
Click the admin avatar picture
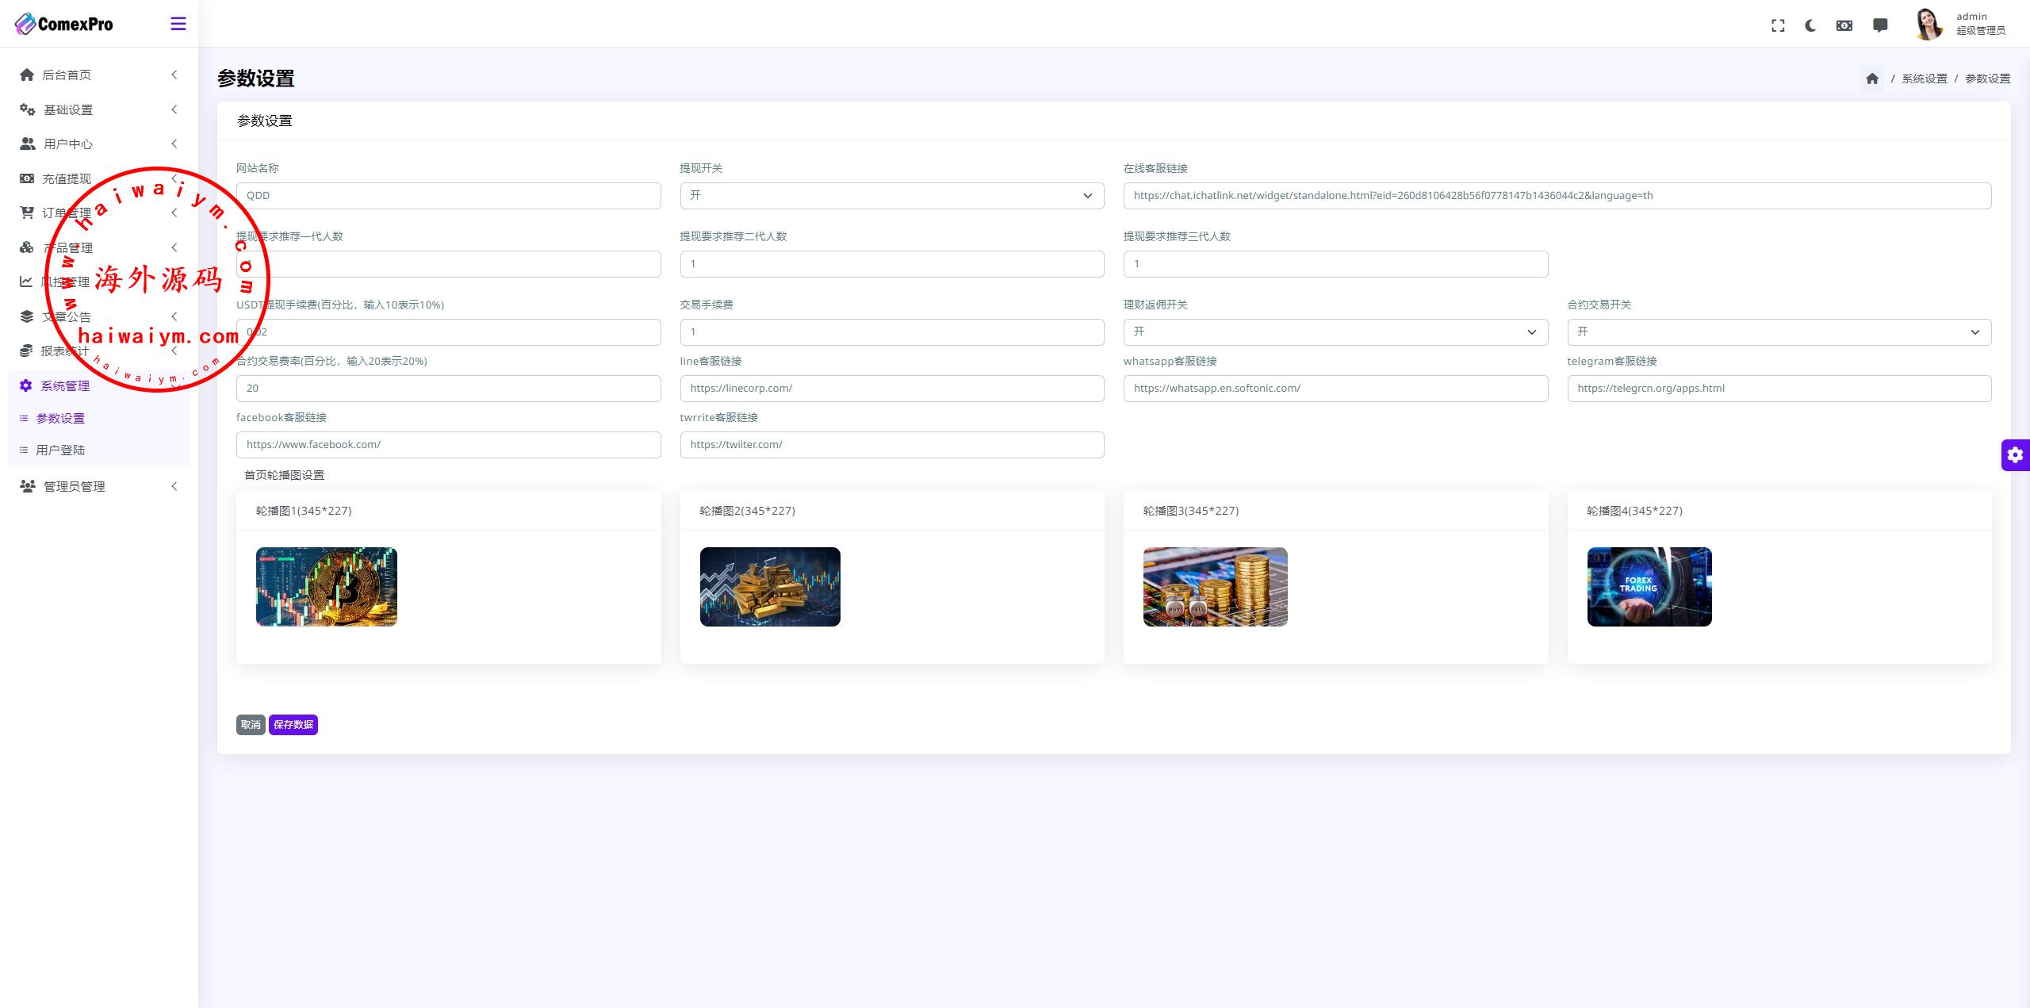[1928, 24]
